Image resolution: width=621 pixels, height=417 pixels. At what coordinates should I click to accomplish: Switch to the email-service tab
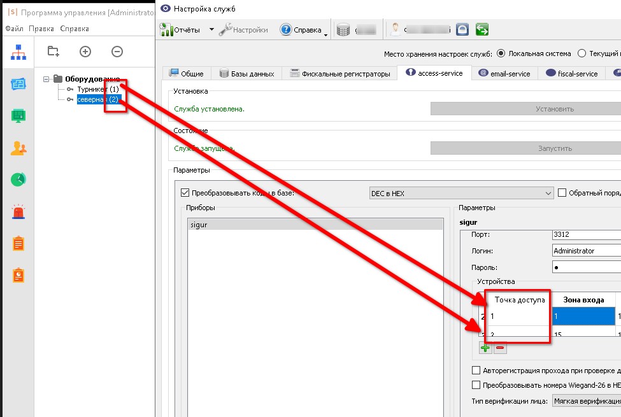(504, 73)
